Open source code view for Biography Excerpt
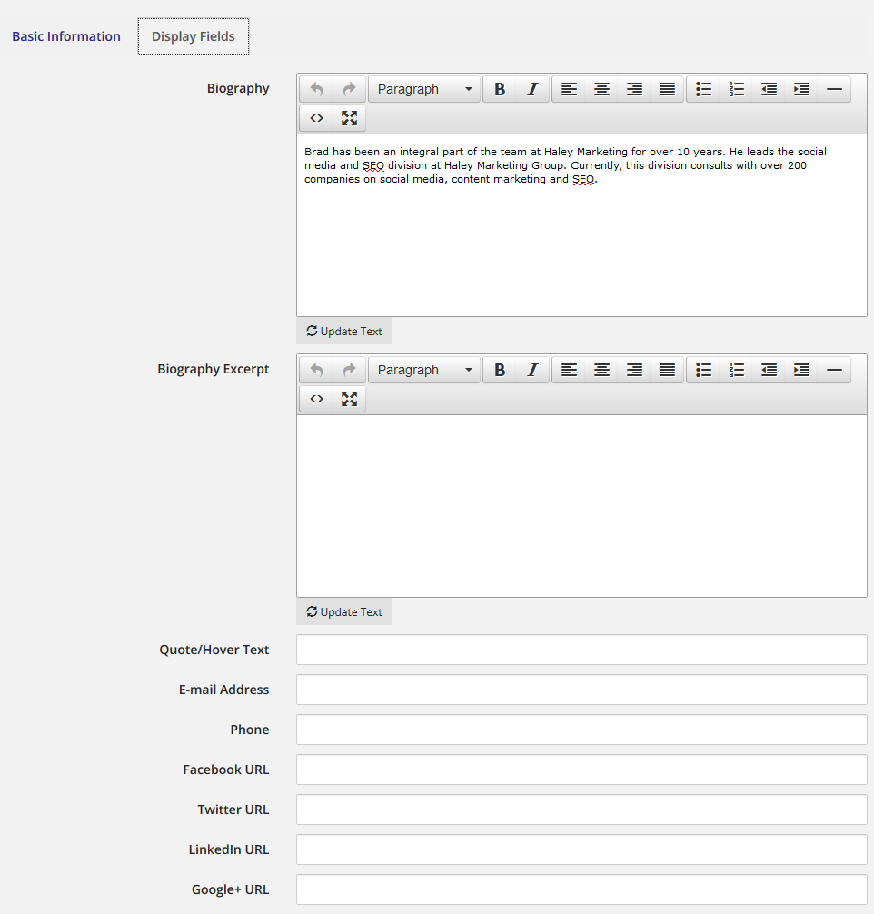The width and height of the screenshot is (874, 914). (316, 399)
